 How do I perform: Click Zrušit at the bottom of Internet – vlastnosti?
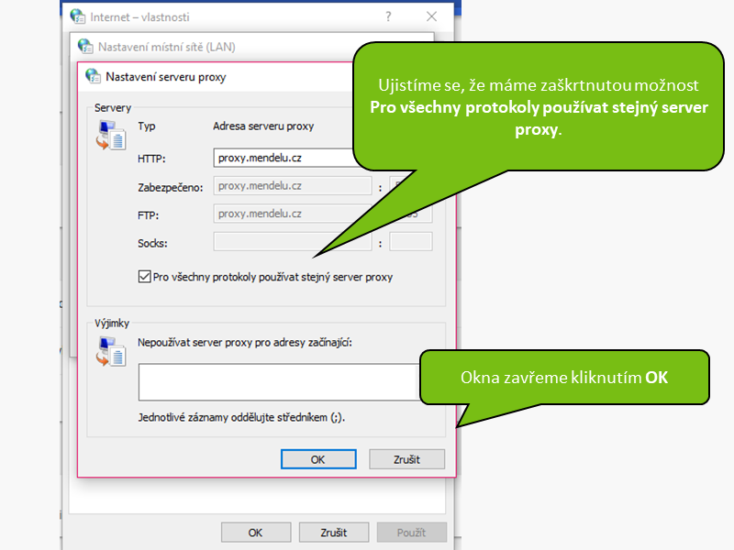coord(334,533)
